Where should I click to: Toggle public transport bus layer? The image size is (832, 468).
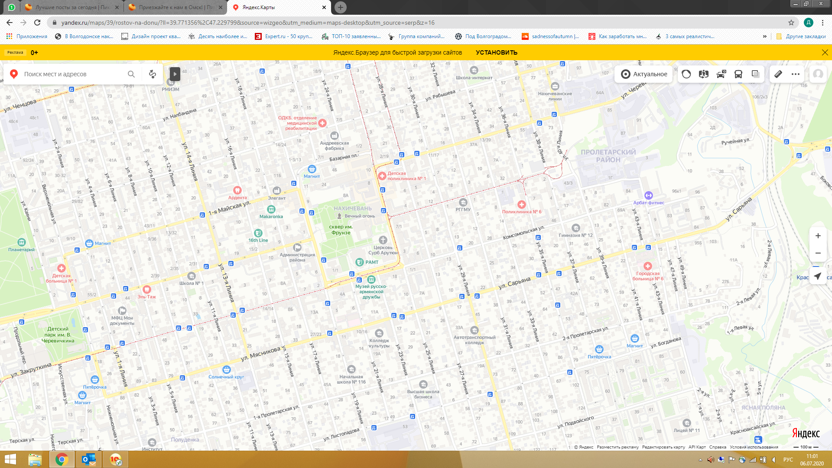[738, 74]
